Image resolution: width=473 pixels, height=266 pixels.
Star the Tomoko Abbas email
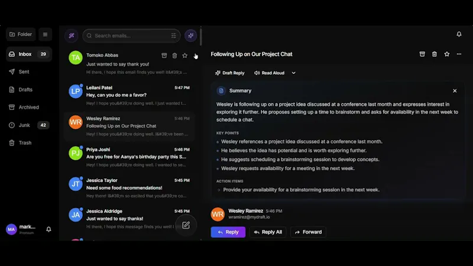click(184, 56)
